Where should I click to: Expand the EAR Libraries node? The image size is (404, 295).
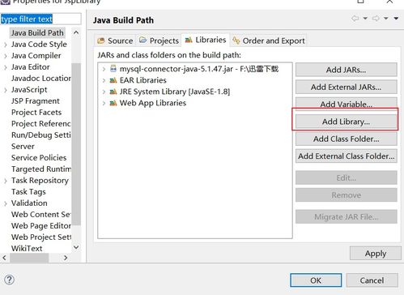tap(104, 80)
